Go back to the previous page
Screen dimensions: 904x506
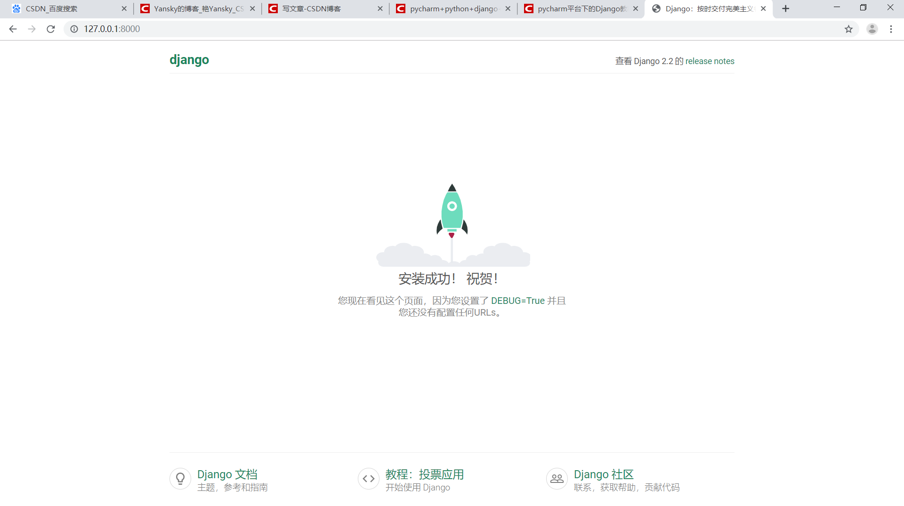13,29
